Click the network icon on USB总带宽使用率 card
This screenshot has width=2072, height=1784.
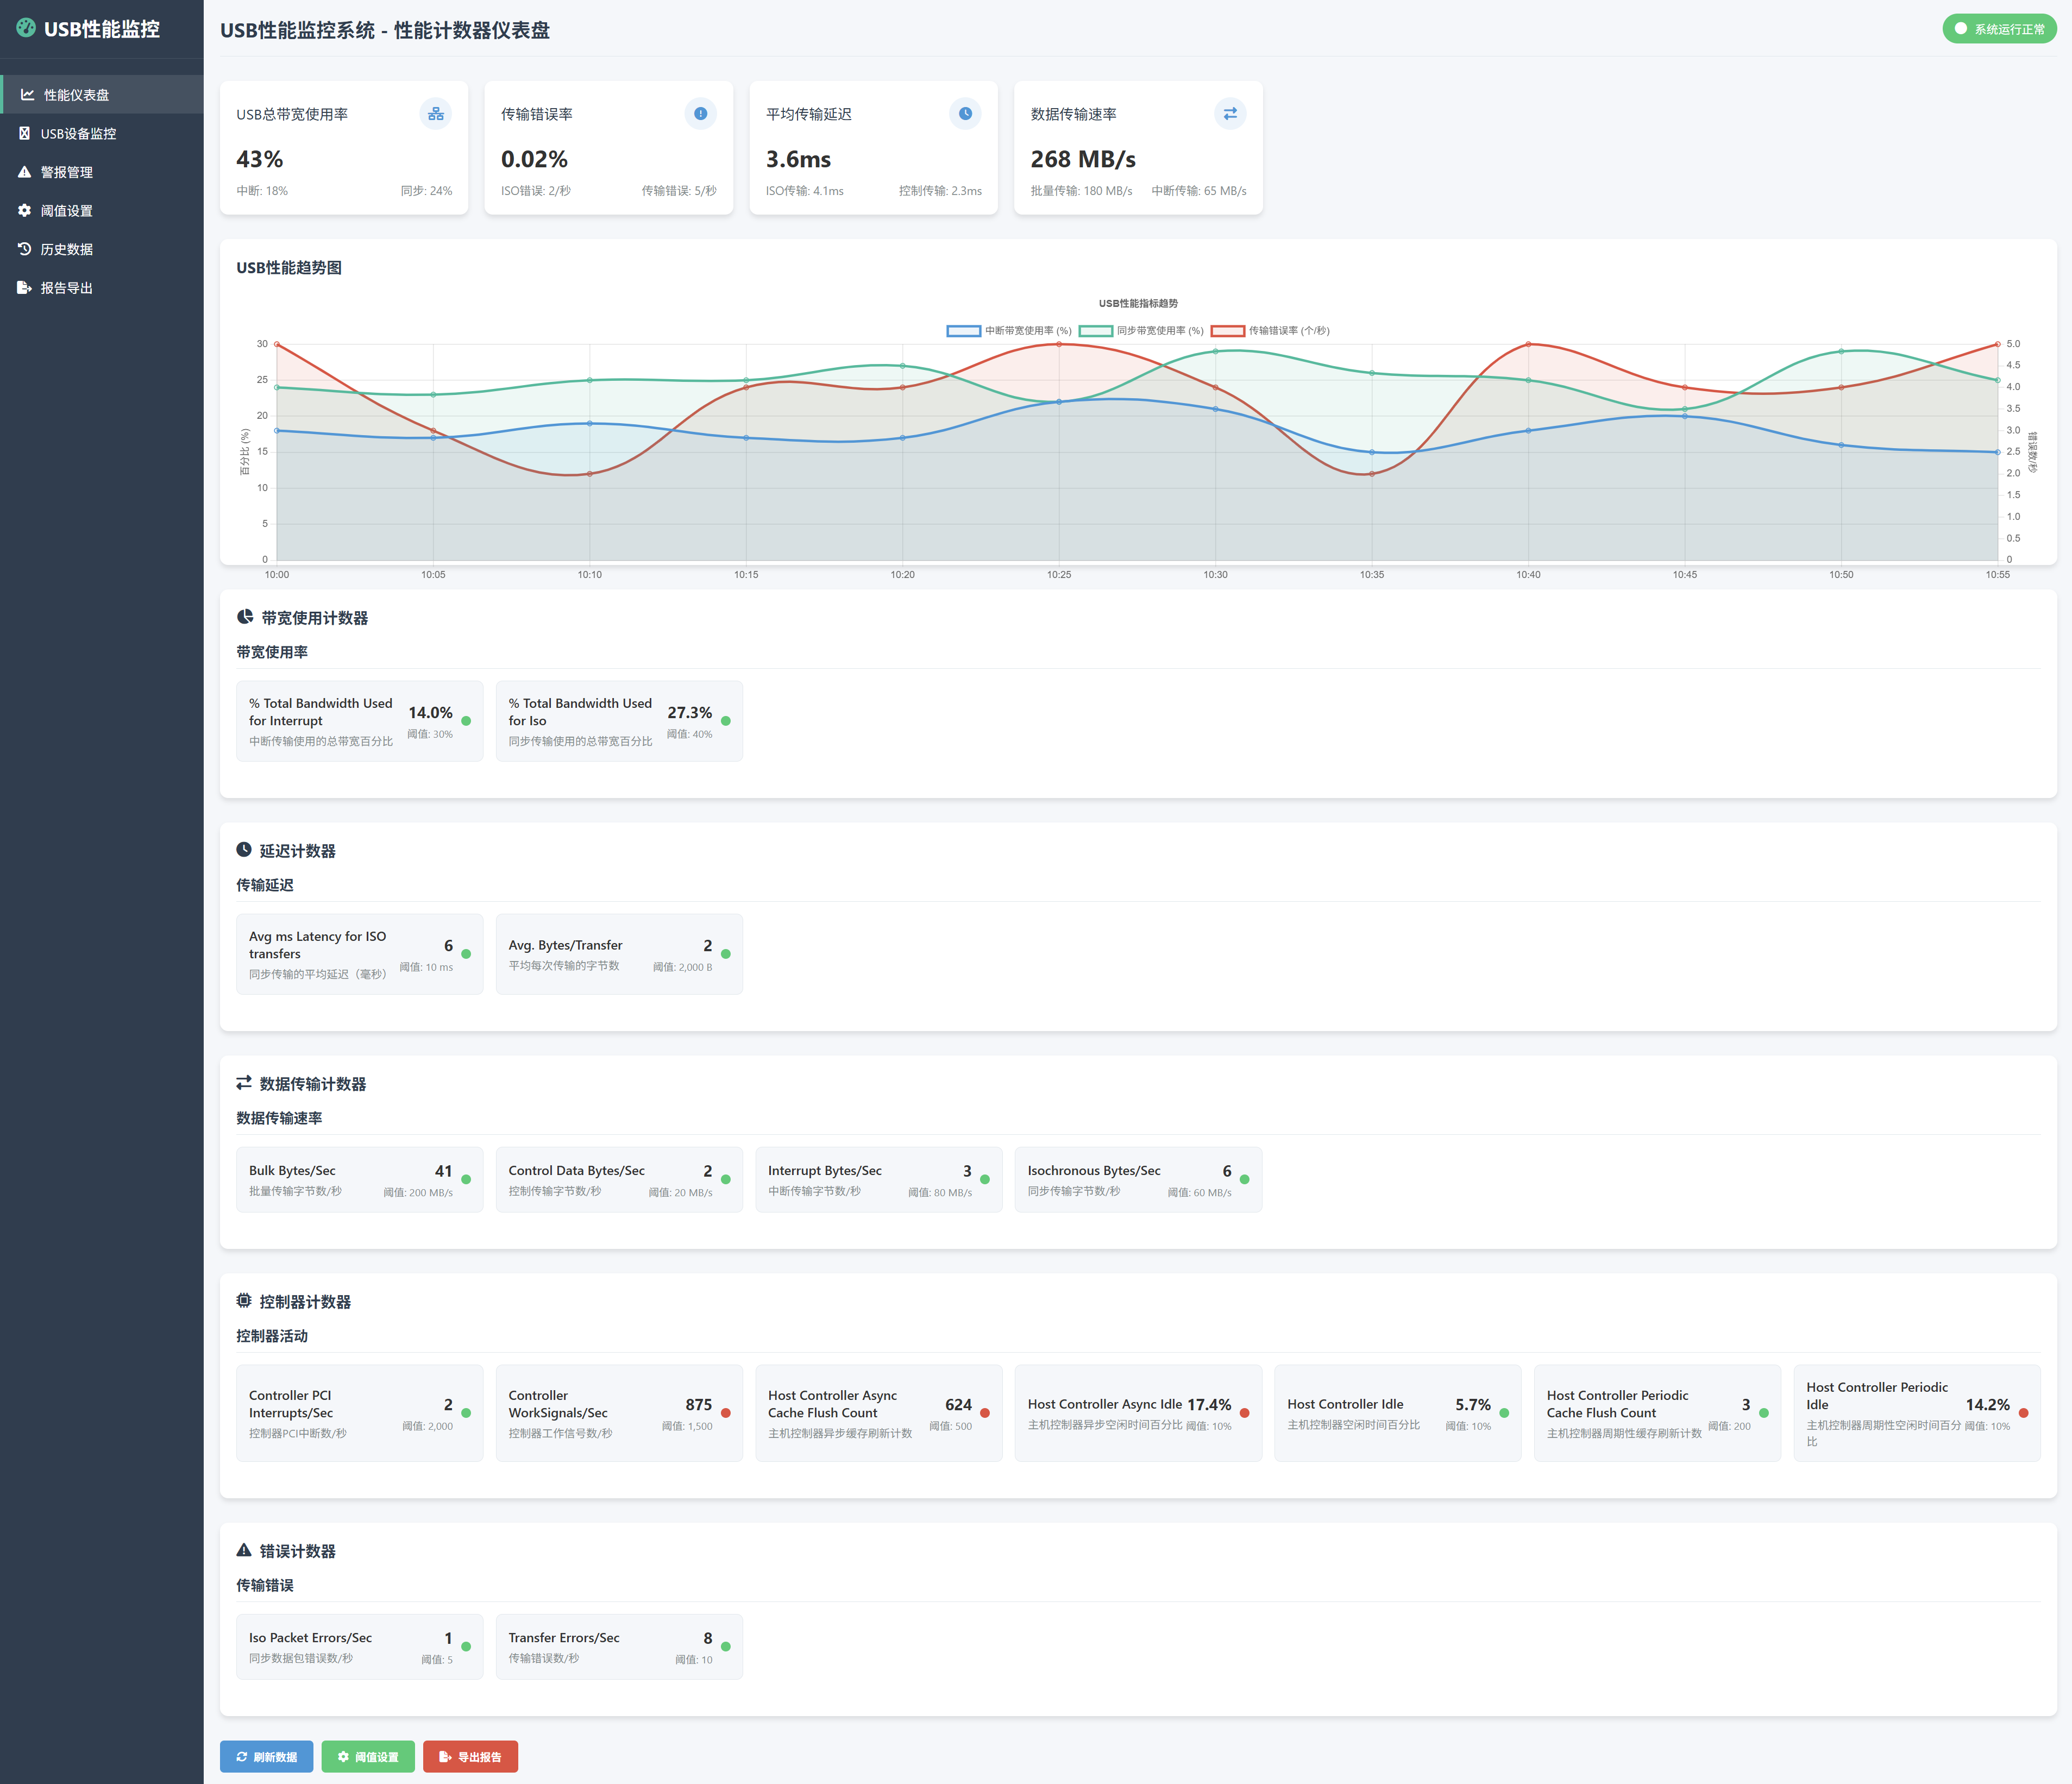tap(435, 114)
